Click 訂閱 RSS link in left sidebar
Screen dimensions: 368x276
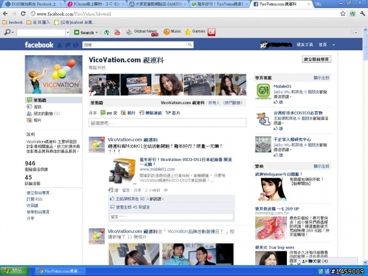34,200
